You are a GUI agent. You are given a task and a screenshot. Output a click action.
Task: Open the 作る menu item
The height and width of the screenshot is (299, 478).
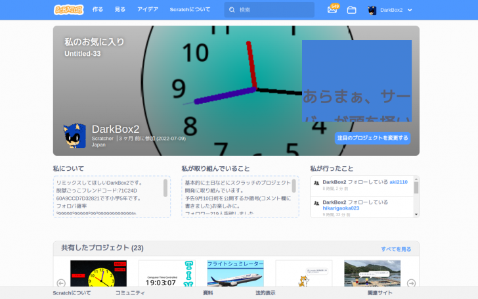[98, 9]
